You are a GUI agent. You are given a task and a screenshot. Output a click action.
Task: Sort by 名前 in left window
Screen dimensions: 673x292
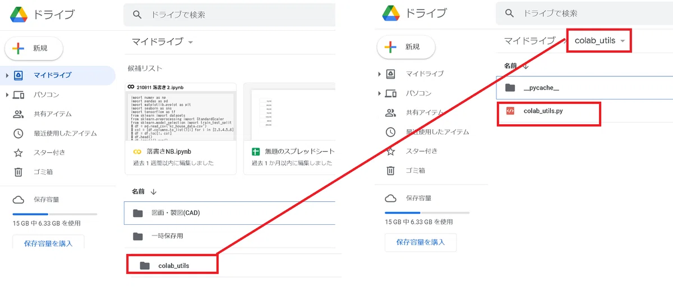[138, 191]
